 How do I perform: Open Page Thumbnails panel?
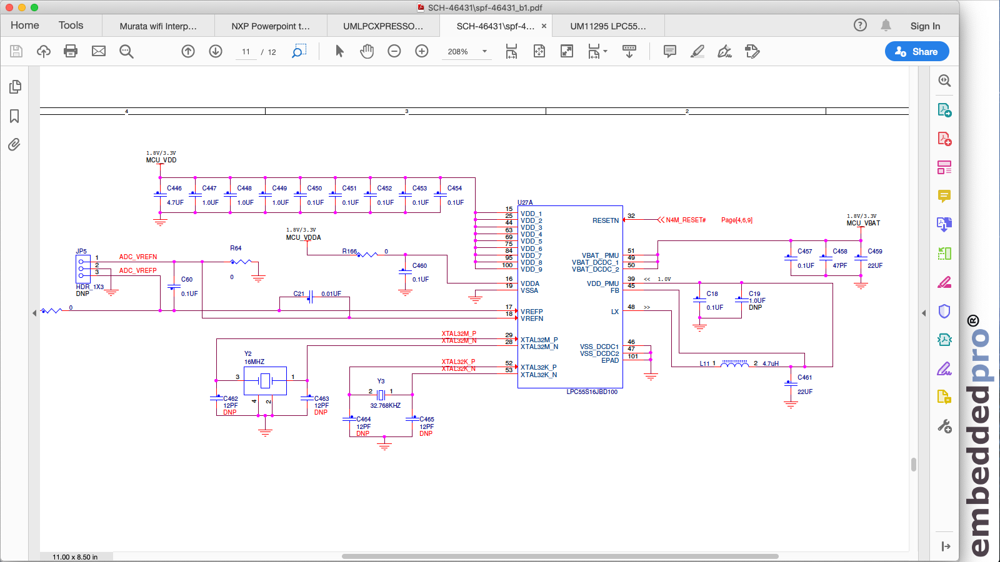click(15, 87)
